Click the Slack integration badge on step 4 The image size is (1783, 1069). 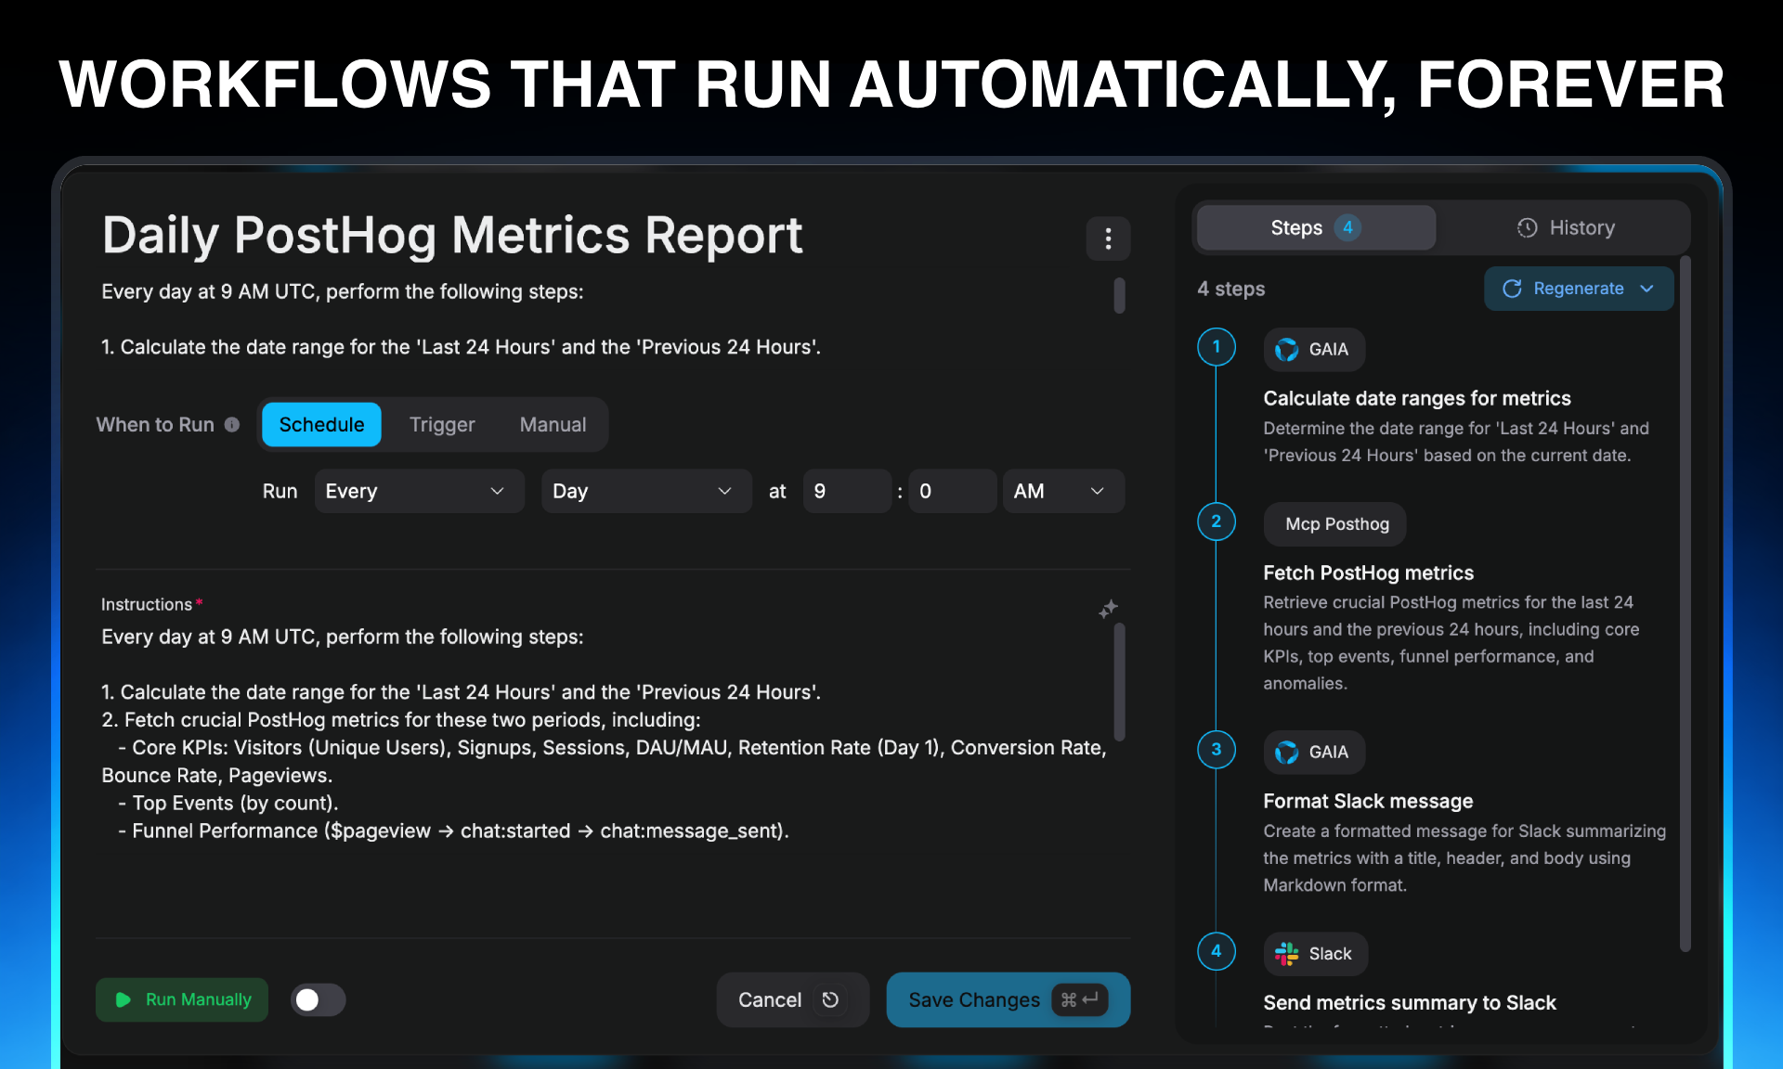pyautogui.click(x=1315, y=954)
